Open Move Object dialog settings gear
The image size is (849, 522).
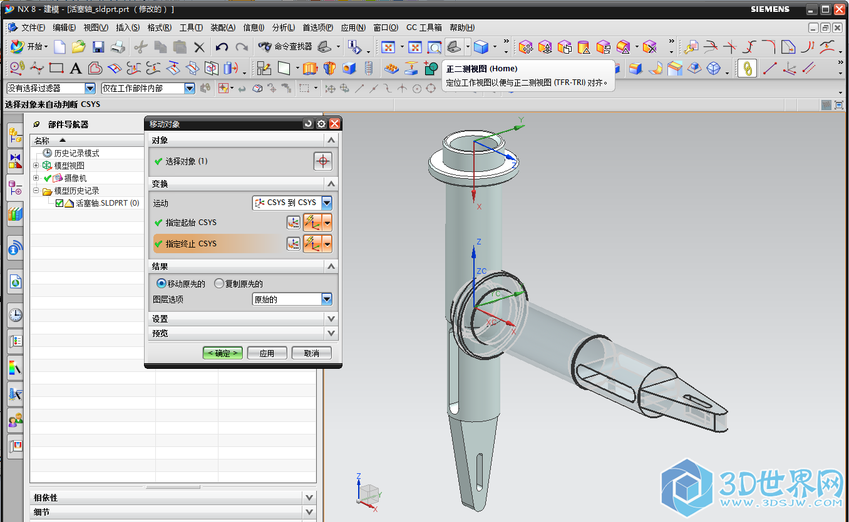pyautogui.click(x=321, y=124)
